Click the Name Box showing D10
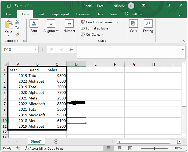 click(x=18, y=49)
